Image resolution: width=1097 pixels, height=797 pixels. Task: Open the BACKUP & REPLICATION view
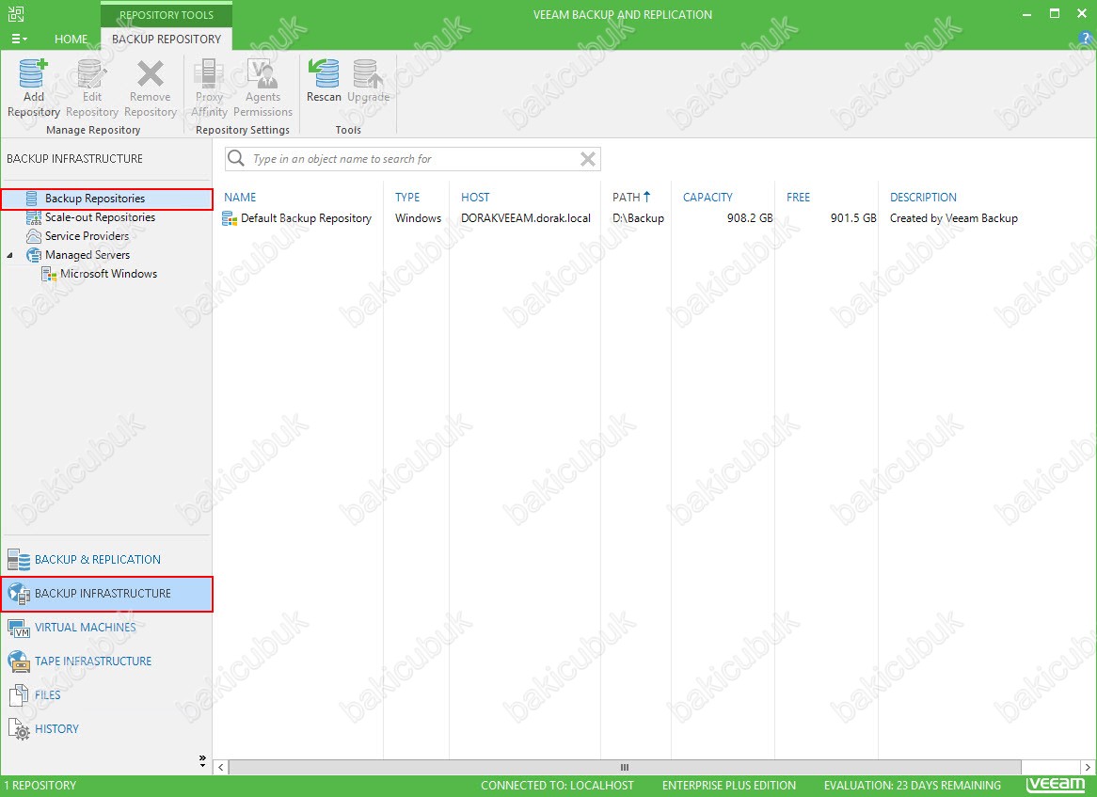[106, 560]
